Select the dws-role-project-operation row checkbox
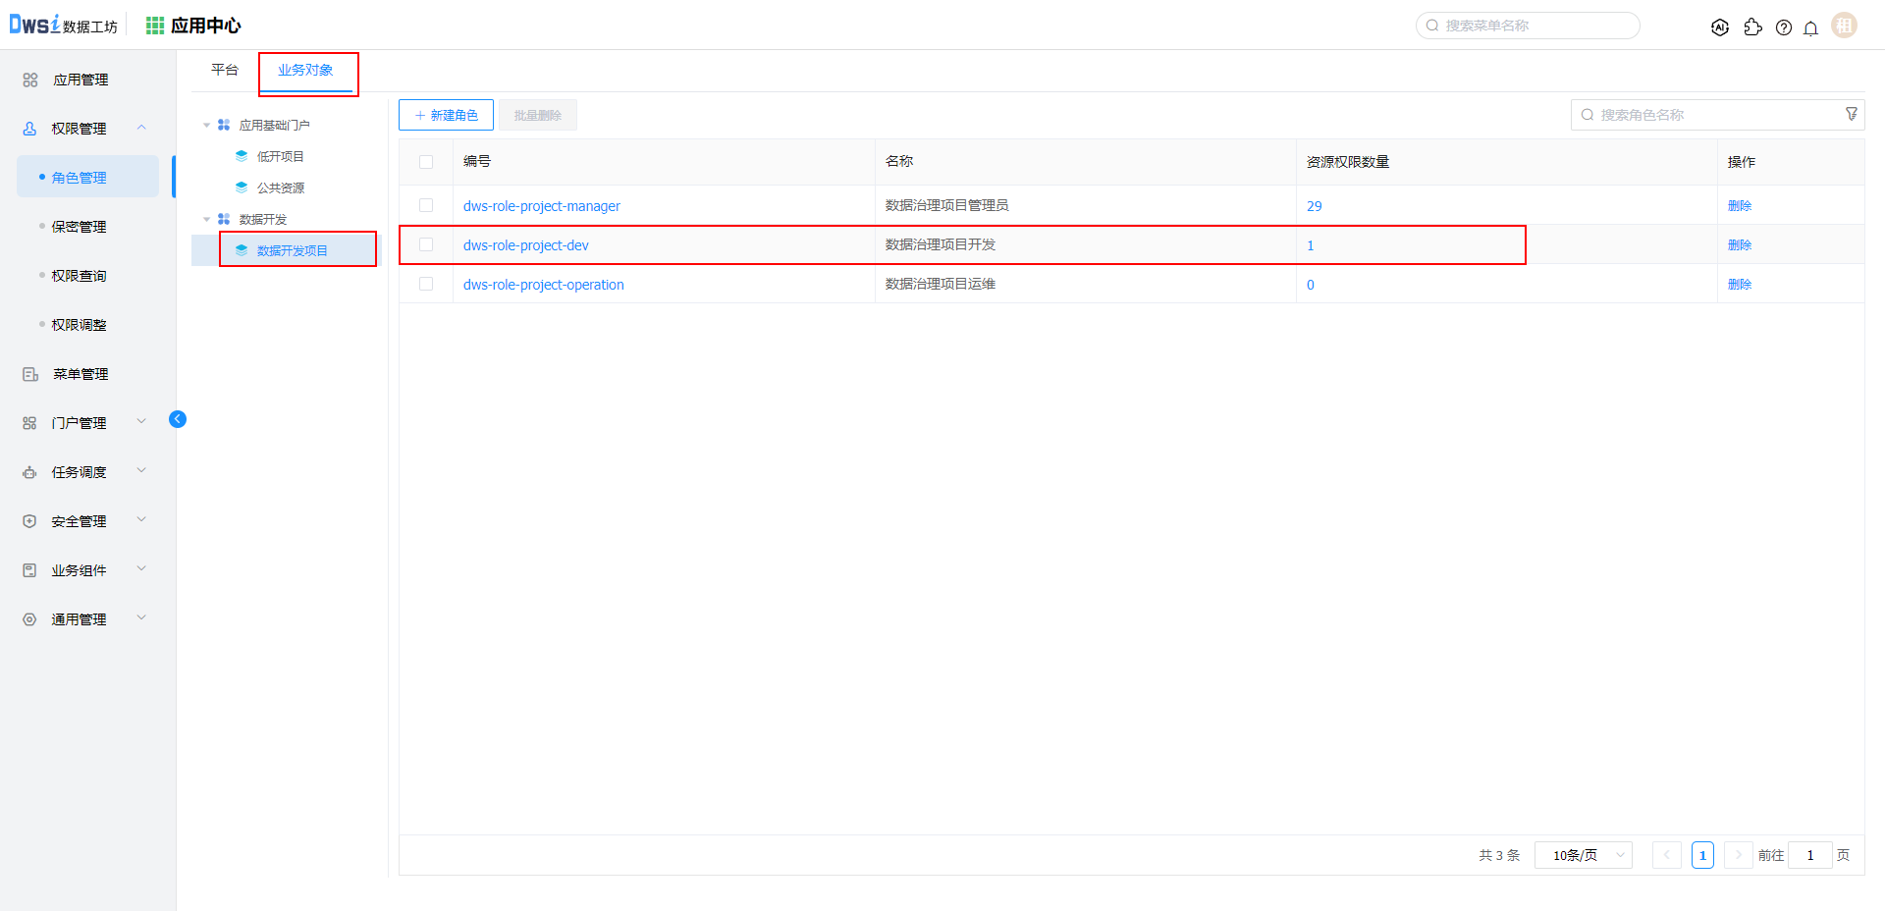The height and width of the screenshot is (911, 1885). 426,284
